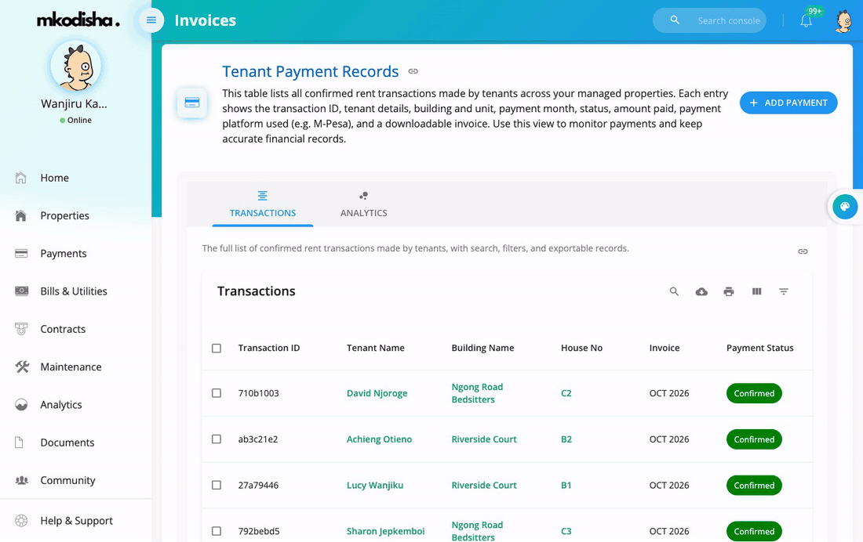Toggle sidebar with hamburger menu button

pyautogui.click(x=151, y=20)
